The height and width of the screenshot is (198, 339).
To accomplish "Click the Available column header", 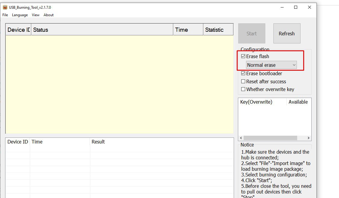I will tap(299, 102).
